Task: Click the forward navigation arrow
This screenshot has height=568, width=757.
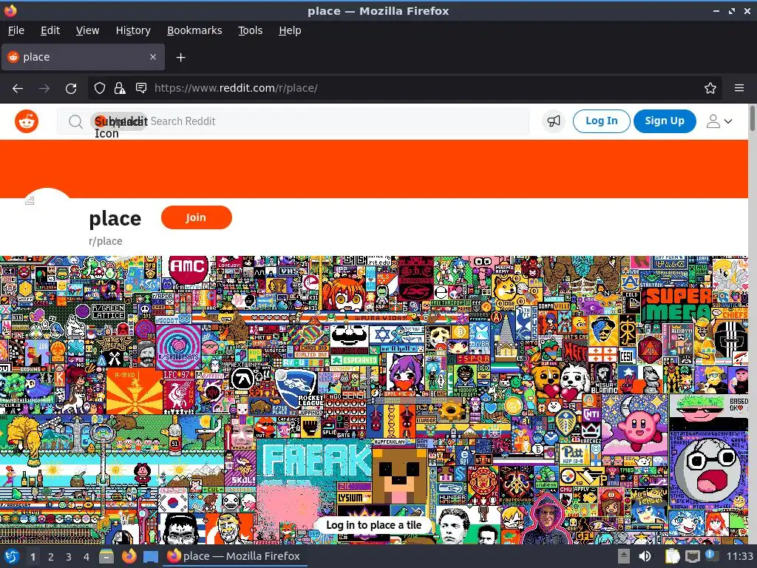Action: tap(44, 89)
